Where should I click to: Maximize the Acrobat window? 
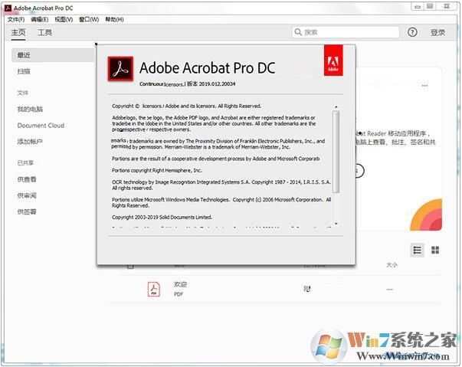click(430, 6)
